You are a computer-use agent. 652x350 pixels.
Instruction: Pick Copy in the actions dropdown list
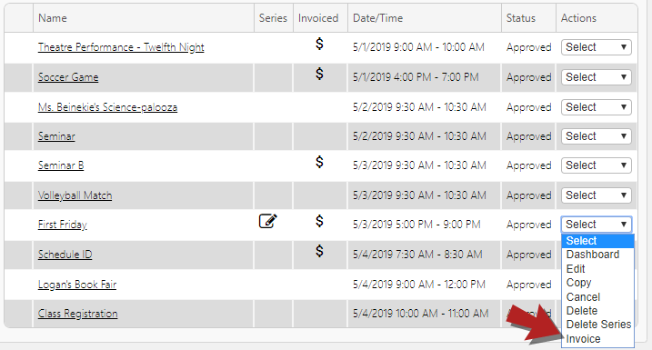click(x=578, y=283)
